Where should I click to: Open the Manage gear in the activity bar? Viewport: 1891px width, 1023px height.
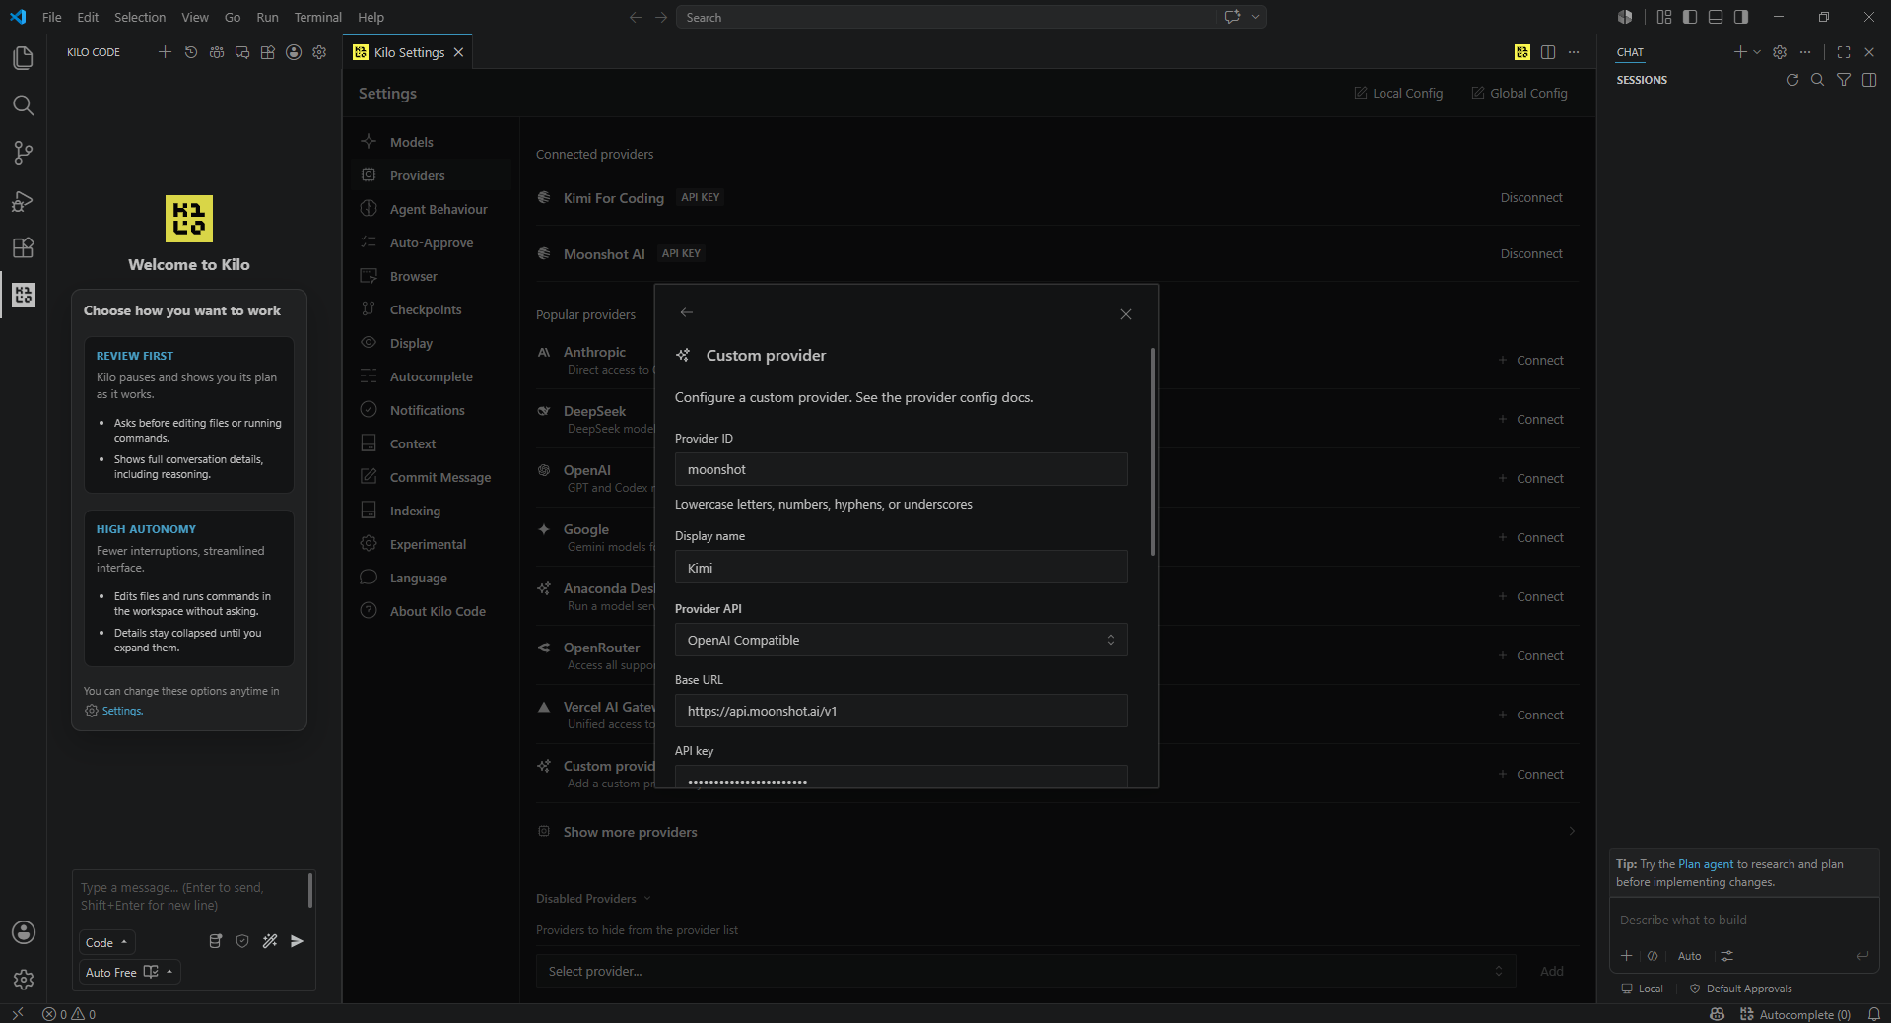[x=23, y=980]
